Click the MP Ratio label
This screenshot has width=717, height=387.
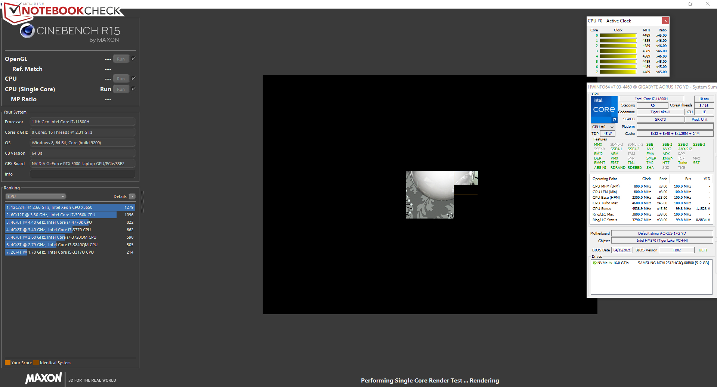coord(24,99)
